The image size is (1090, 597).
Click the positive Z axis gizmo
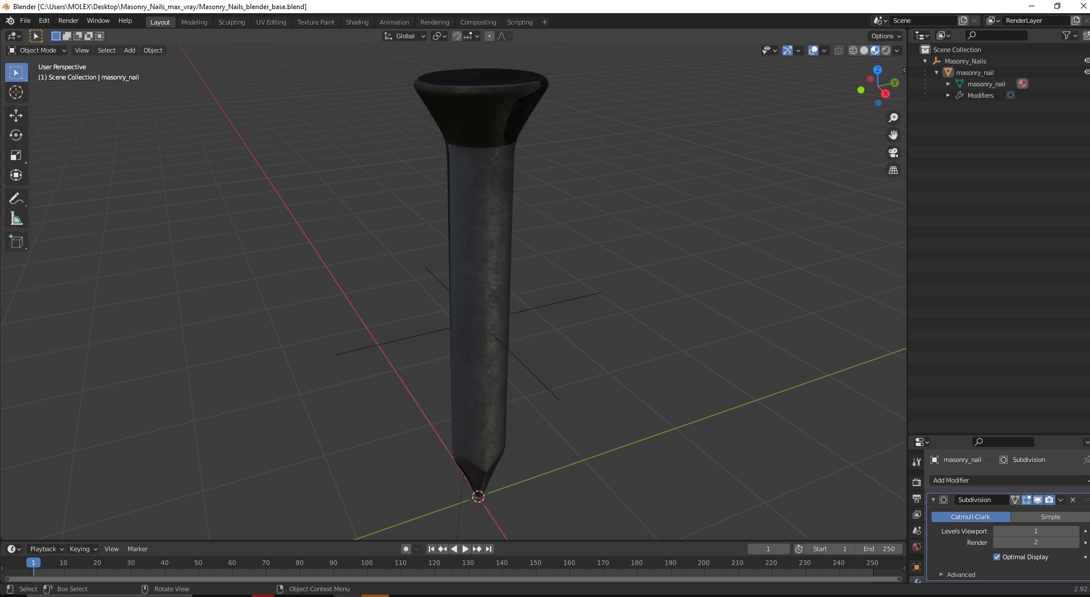(877, 70)
